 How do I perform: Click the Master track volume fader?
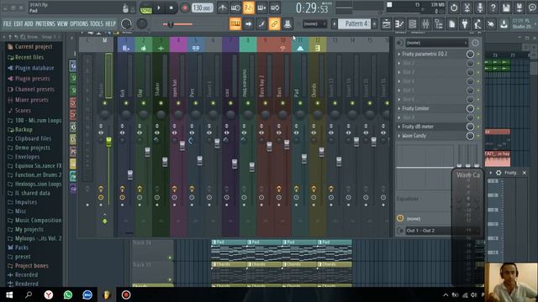coord(108,142)
